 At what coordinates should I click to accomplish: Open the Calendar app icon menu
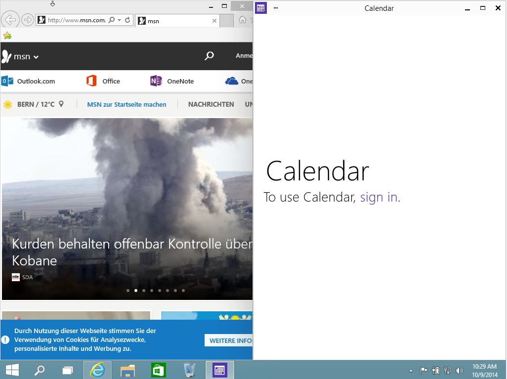261,8
